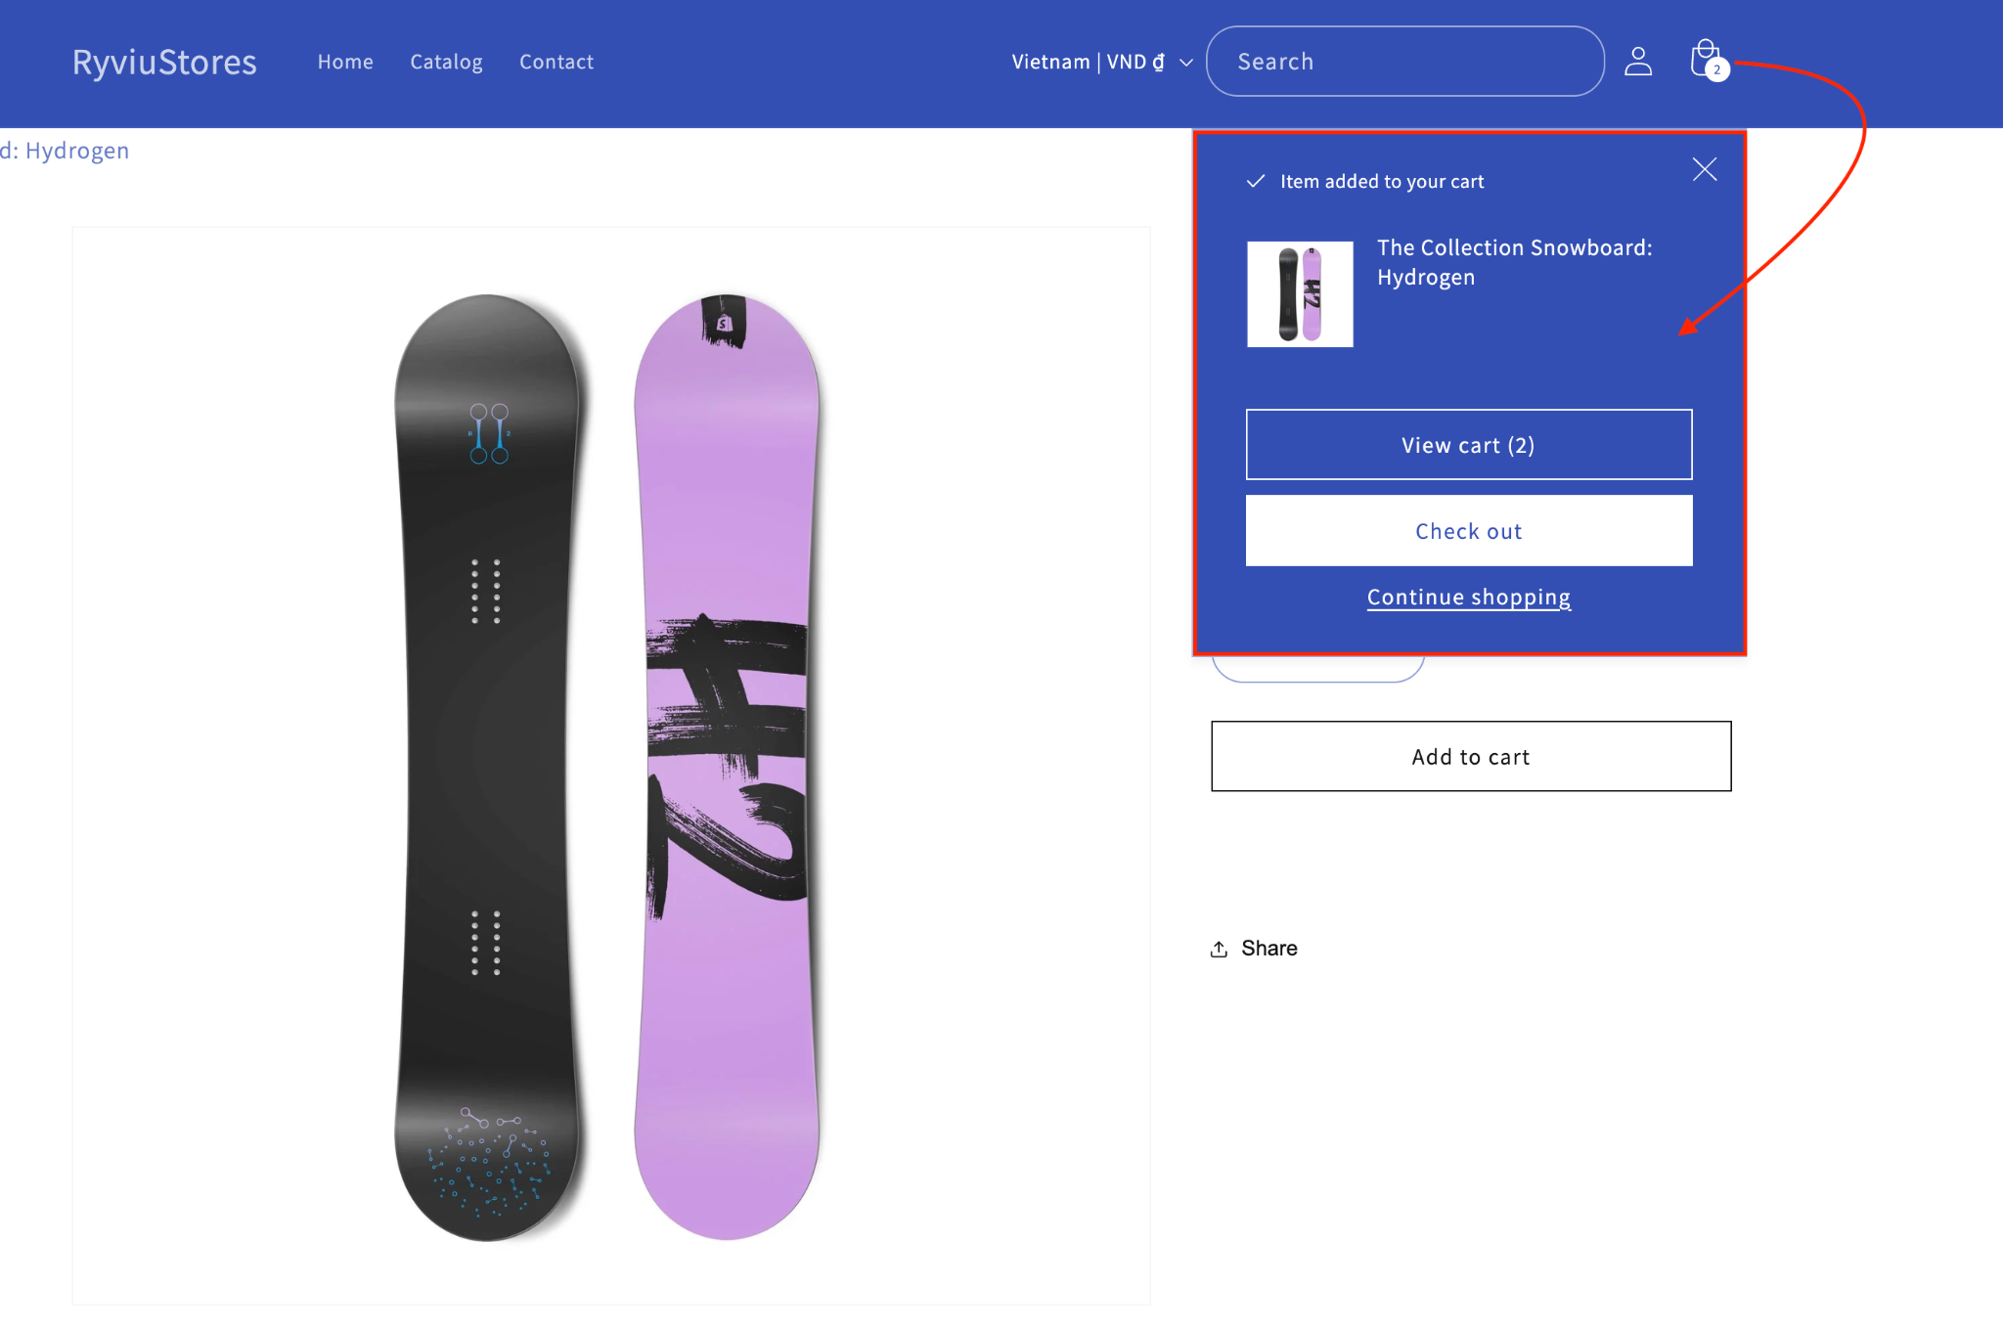Open the Hydrogen snowboard cart thumbnail
This screenshot has width=2003, height=1330.
coord(1300,294)
